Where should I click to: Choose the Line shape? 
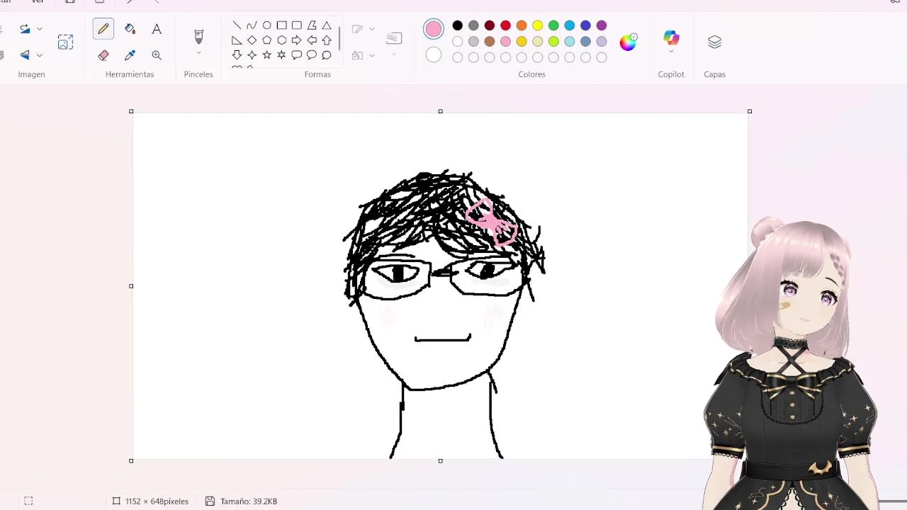coord(237,25)
